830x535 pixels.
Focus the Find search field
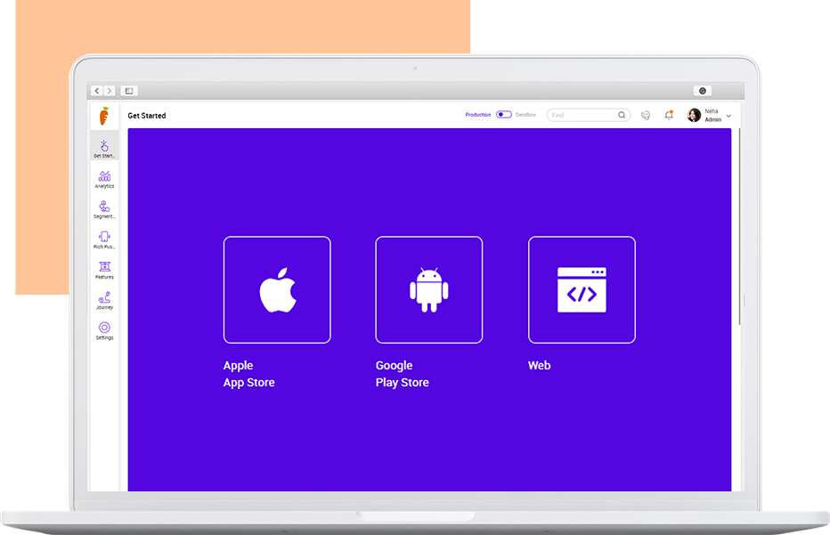588,115
